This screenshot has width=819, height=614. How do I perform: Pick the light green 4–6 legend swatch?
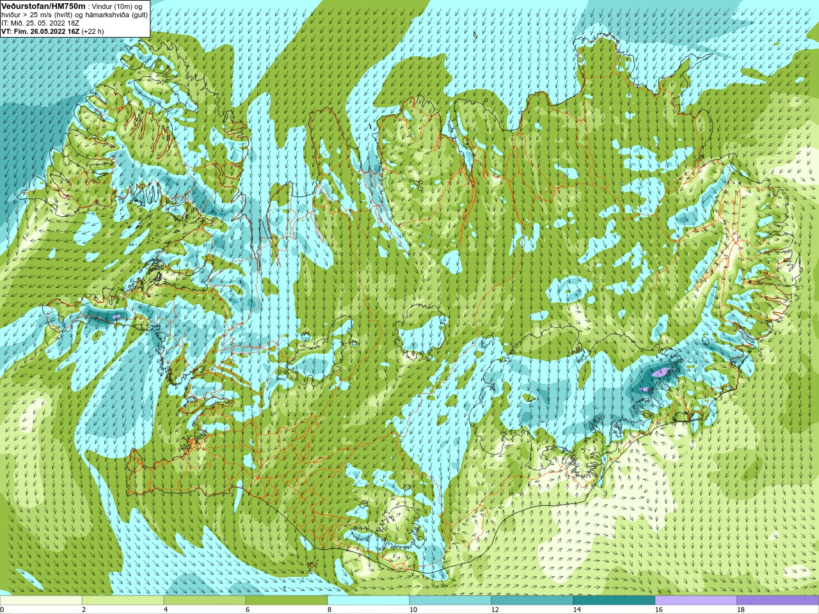coord(205,601)
